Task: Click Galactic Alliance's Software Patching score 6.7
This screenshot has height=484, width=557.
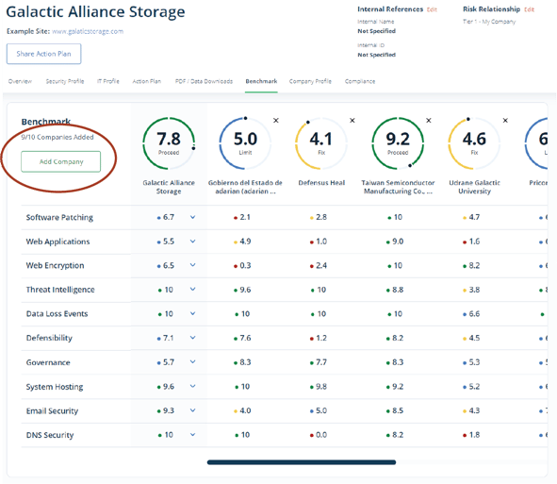Action: 169,217
